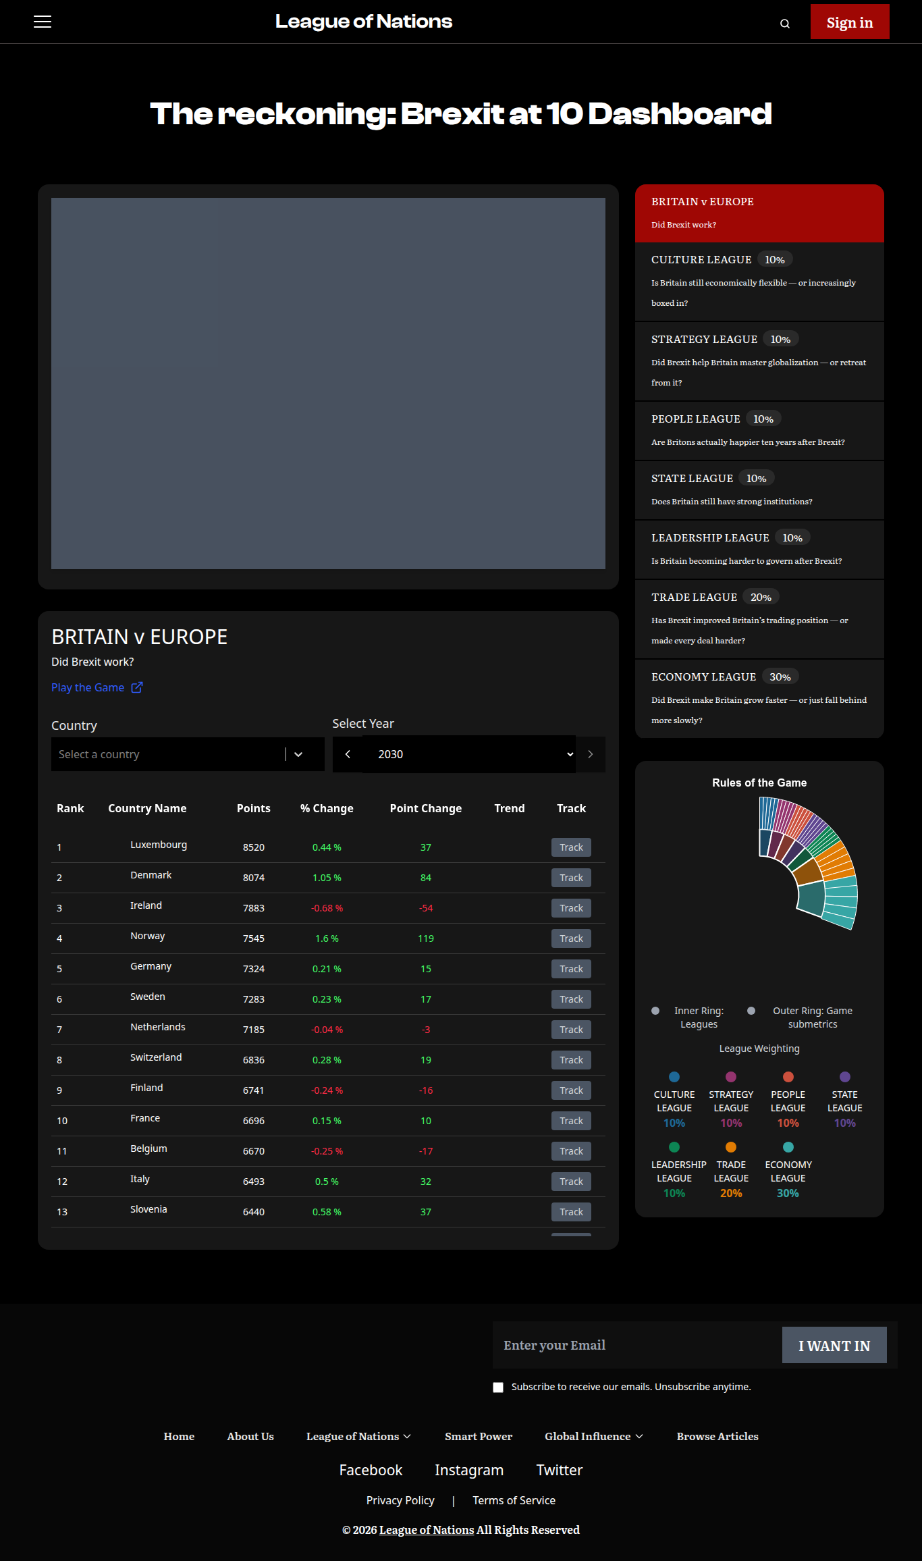Select STRATEGY LEAGUE tab
Image resolution: width=922 pixels, height=1561 pixels.
pyautogui.click(x=759, y=362)
